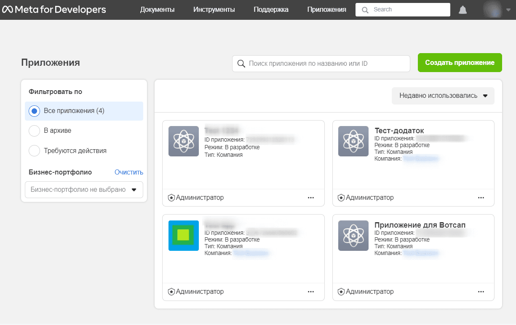The height and width of the screenshot is (325, 516).
Task: Open atom icon of first blurred app
Action: (184, 141)
